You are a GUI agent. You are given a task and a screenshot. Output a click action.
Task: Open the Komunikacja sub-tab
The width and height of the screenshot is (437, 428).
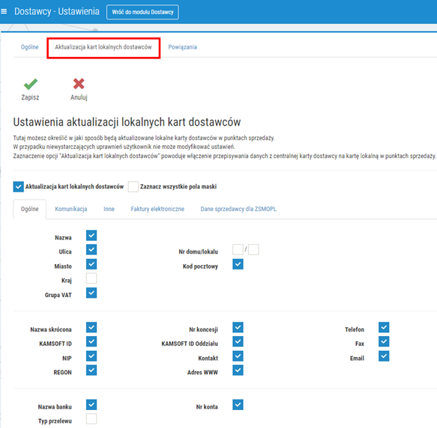click(x=71, y=209)
